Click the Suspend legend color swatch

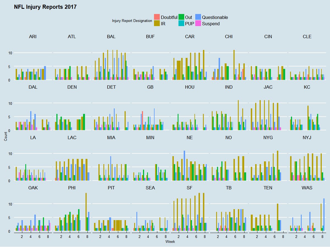[198, 23]
